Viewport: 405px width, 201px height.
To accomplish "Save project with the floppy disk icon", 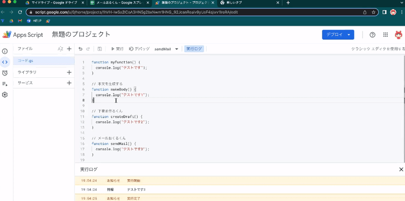I will pos(99,49).
